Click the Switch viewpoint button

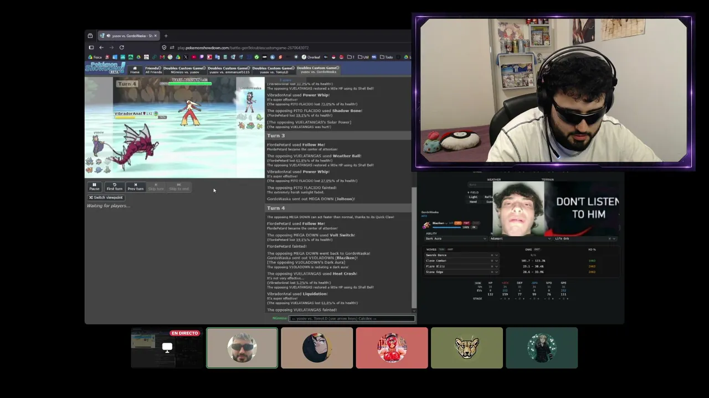click(x=106, y=197)
